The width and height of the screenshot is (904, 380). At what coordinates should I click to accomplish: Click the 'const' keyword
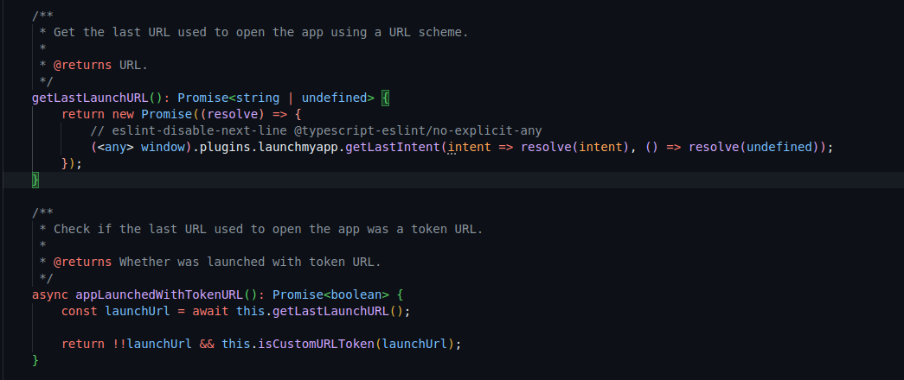pos(80,311)
